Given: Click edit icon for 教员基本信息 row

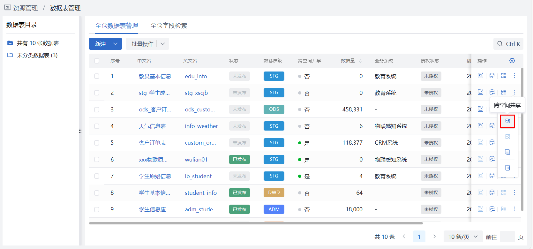Looking at the screenshot, I should (x=480, y=76).
